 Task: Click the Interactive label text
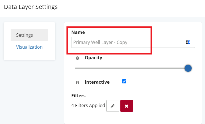pos(97,82)
